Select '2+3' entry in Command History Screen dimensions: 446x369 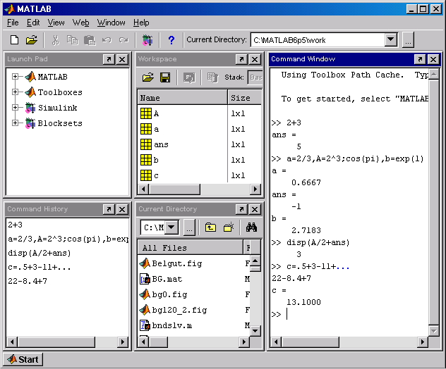pos(15,225)
